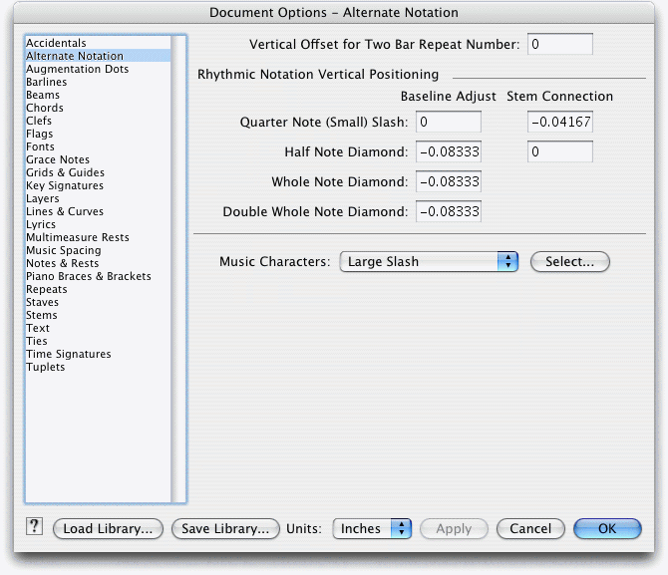Select Alternate Notation category
Image resolution: width=668 pixels, height=575 pixels.
tap(98, 56)
